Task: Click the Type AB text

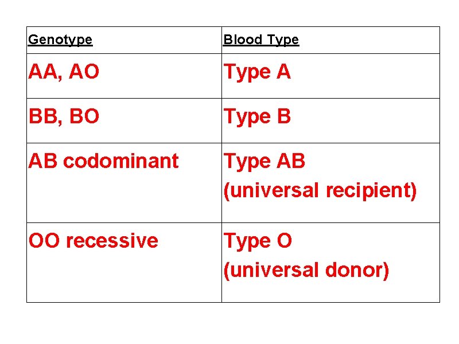Action: pos(264,162)
